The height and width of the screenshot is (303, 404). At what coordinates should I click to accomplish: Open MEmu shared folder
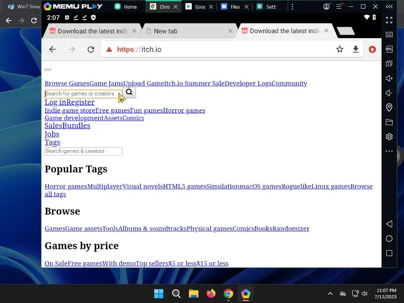(389, 122)
